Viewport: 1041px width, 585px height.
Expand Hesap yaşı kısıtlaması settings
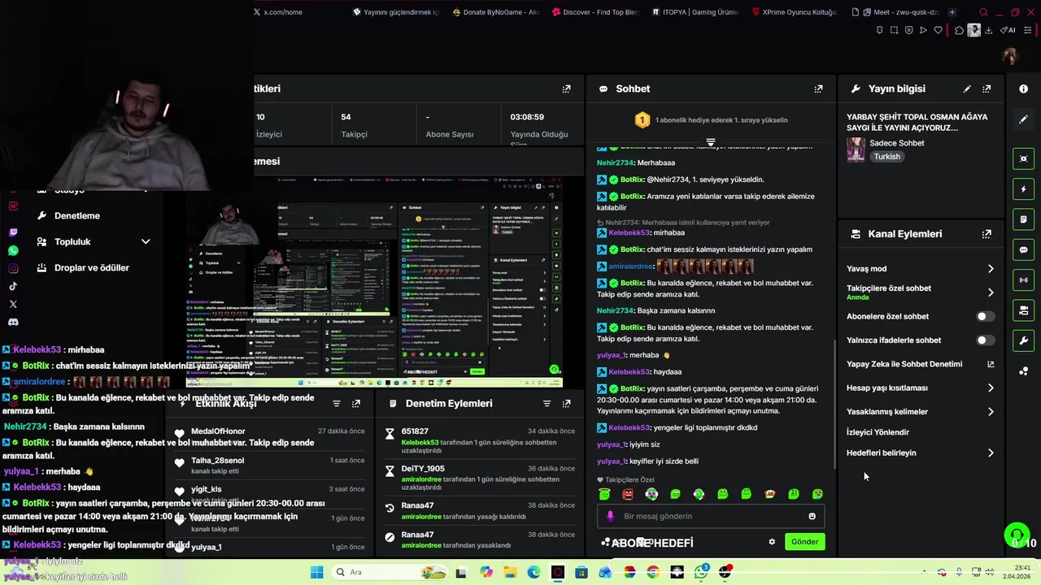point(990,388)
